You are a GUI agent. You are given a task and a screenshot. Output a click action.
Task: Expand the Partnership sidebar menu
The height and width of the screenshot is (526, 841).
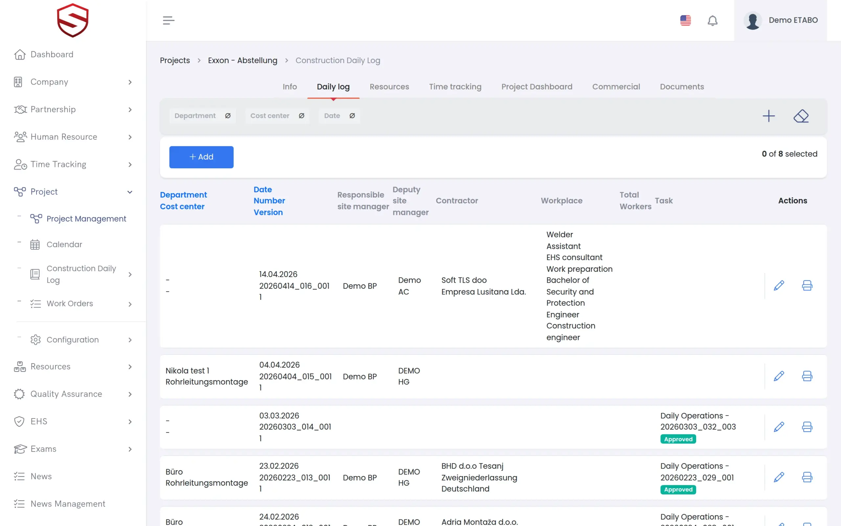(73, 109)
